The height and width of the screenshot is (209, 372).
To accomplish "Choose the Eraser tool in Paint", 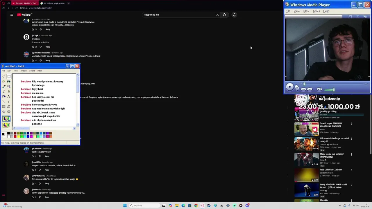I will point(4,81).
